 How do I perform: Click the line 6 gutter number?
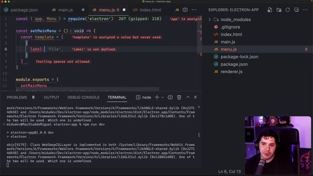pyautogui.click(x=6, y=49)
